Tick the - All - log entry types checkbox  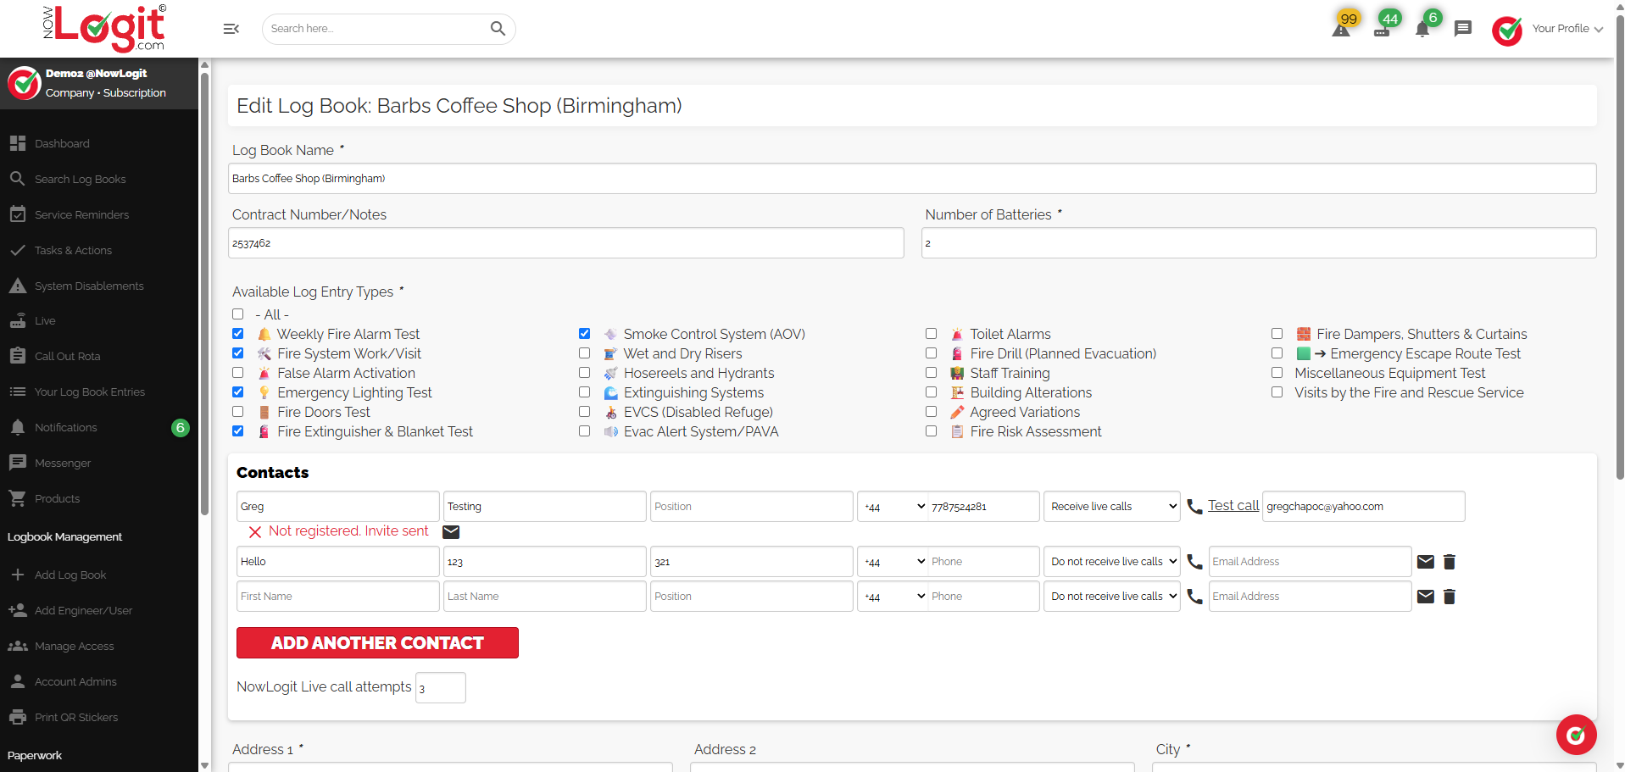coord(238,314)
